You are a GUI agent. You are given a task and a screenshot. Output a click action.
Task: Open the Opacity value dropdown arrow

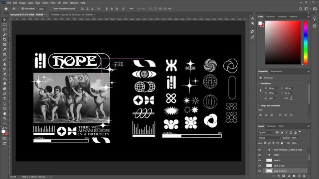pyautogui.click(x=299, y=138)
